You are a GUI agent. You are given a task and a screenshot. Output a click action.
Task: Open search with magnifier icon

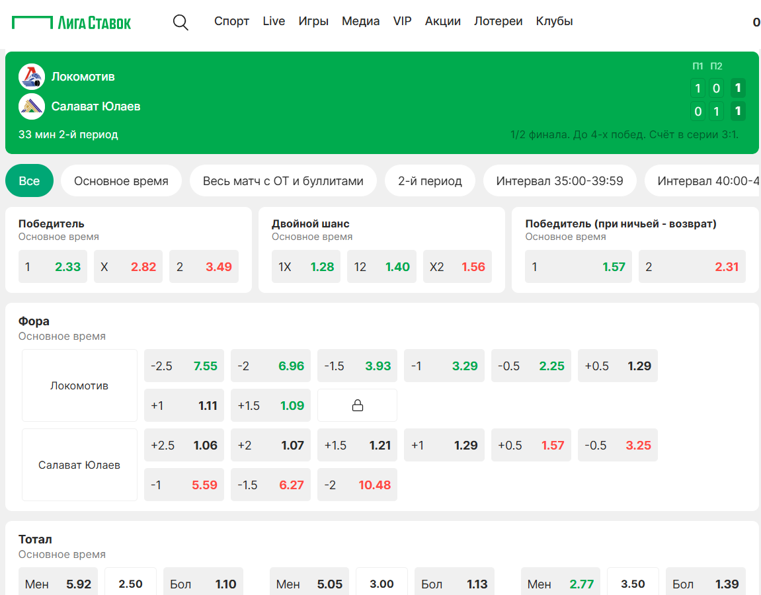coord(180,22)
